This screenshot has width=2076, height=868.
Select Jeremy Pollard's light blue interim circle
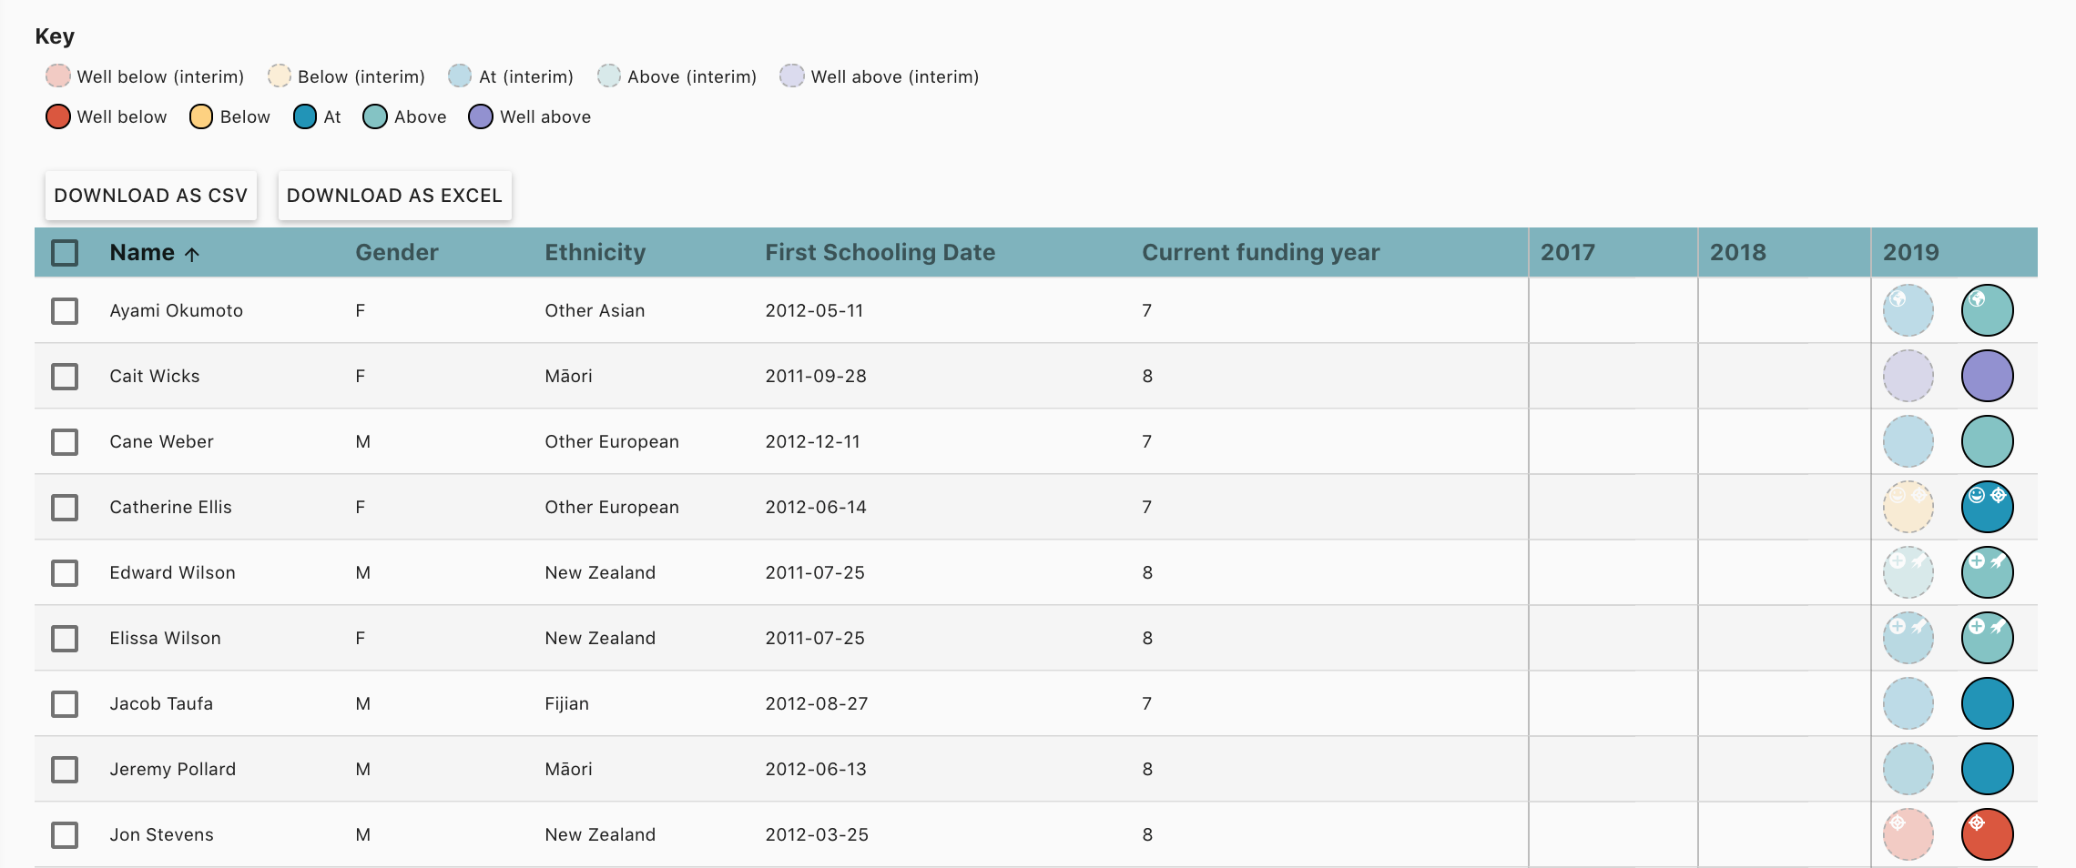[1908, 770]
